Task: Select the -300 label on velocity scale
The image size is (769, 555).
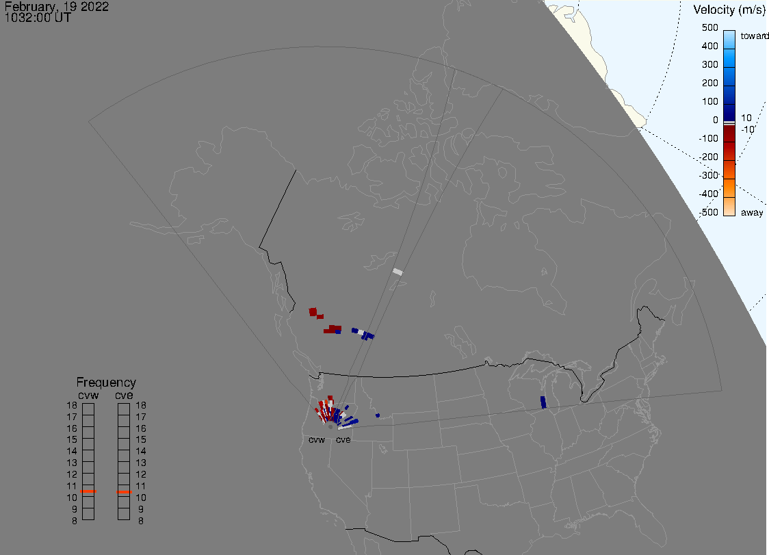Action: pyautogui.click(x=708, y=175)
